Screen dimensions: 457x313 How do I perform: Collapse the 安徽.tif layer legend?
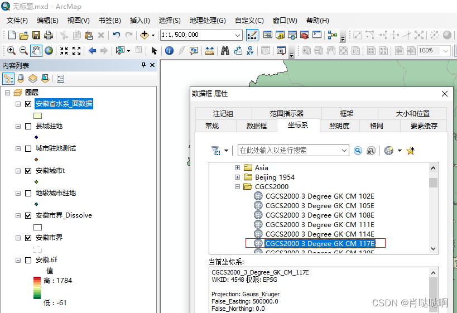point(18,260)
